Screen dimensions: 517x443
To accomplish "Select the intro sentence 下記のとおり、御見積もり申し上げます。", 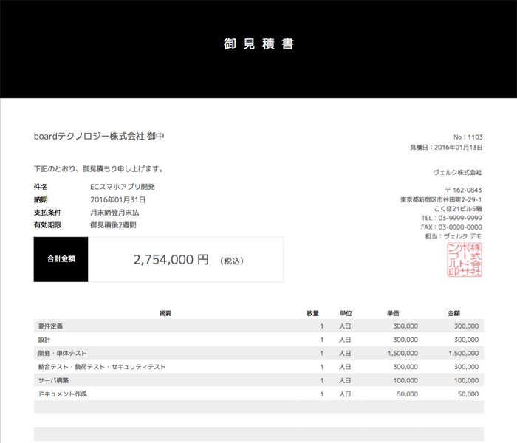I will pyautogui.click(x=99, y=169).
